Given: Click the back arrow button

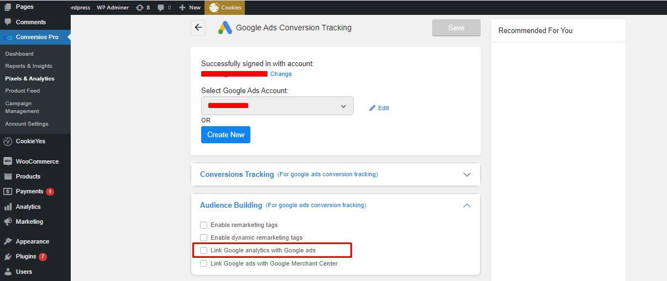Looking at the screenshot, I should point(198,28).
